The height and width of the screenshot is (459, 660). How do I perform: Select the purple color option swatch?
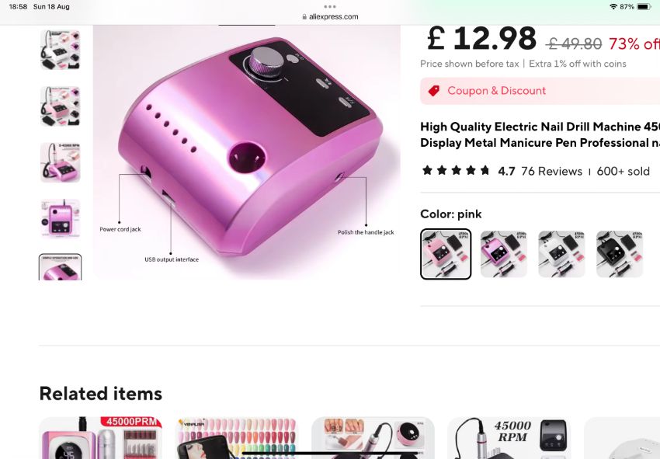[x=504, y=254]
